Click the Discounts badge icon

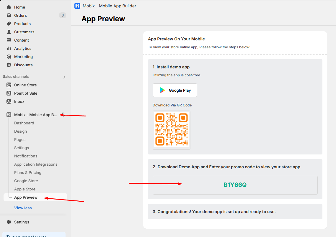pos(9,65)
